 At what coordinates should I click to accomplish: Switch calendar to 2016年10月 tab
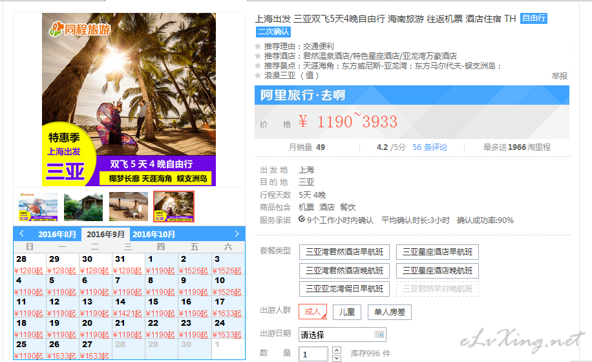click(154, 234)
